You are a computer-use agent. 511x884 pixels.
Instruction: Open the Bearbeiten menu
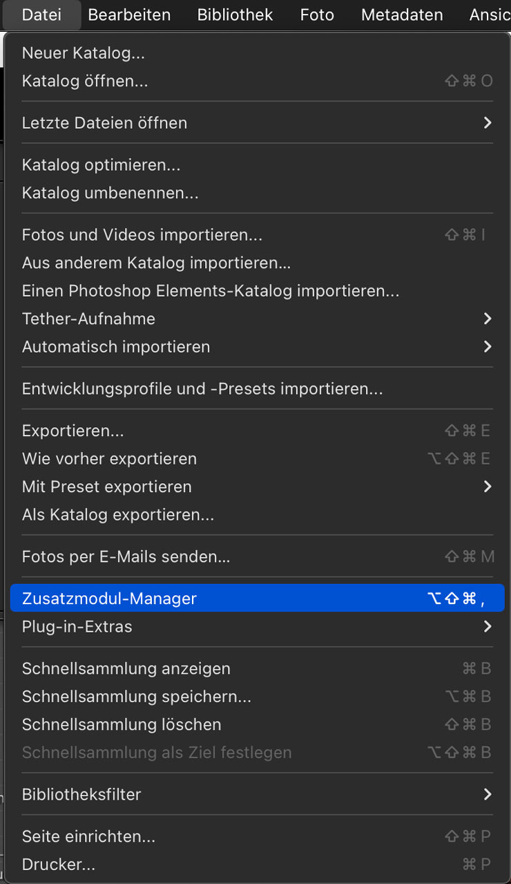(129, 15)
